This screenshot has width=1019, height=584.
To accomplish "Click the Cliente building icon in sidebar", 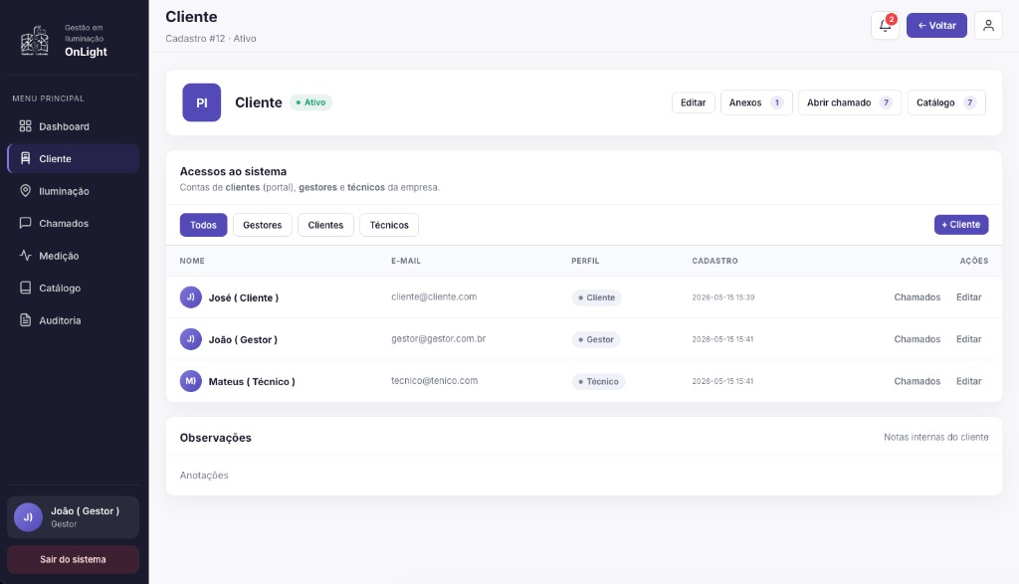I will (25, 158).
